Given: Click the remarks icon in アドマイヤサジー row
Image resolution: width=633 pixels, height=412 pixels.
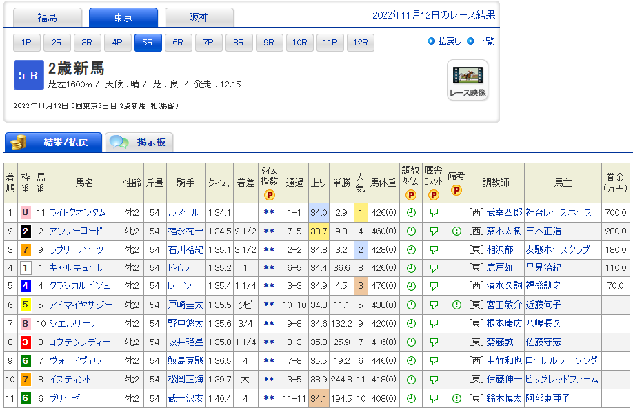Looking at the screenshot, I should click(456, 305).
